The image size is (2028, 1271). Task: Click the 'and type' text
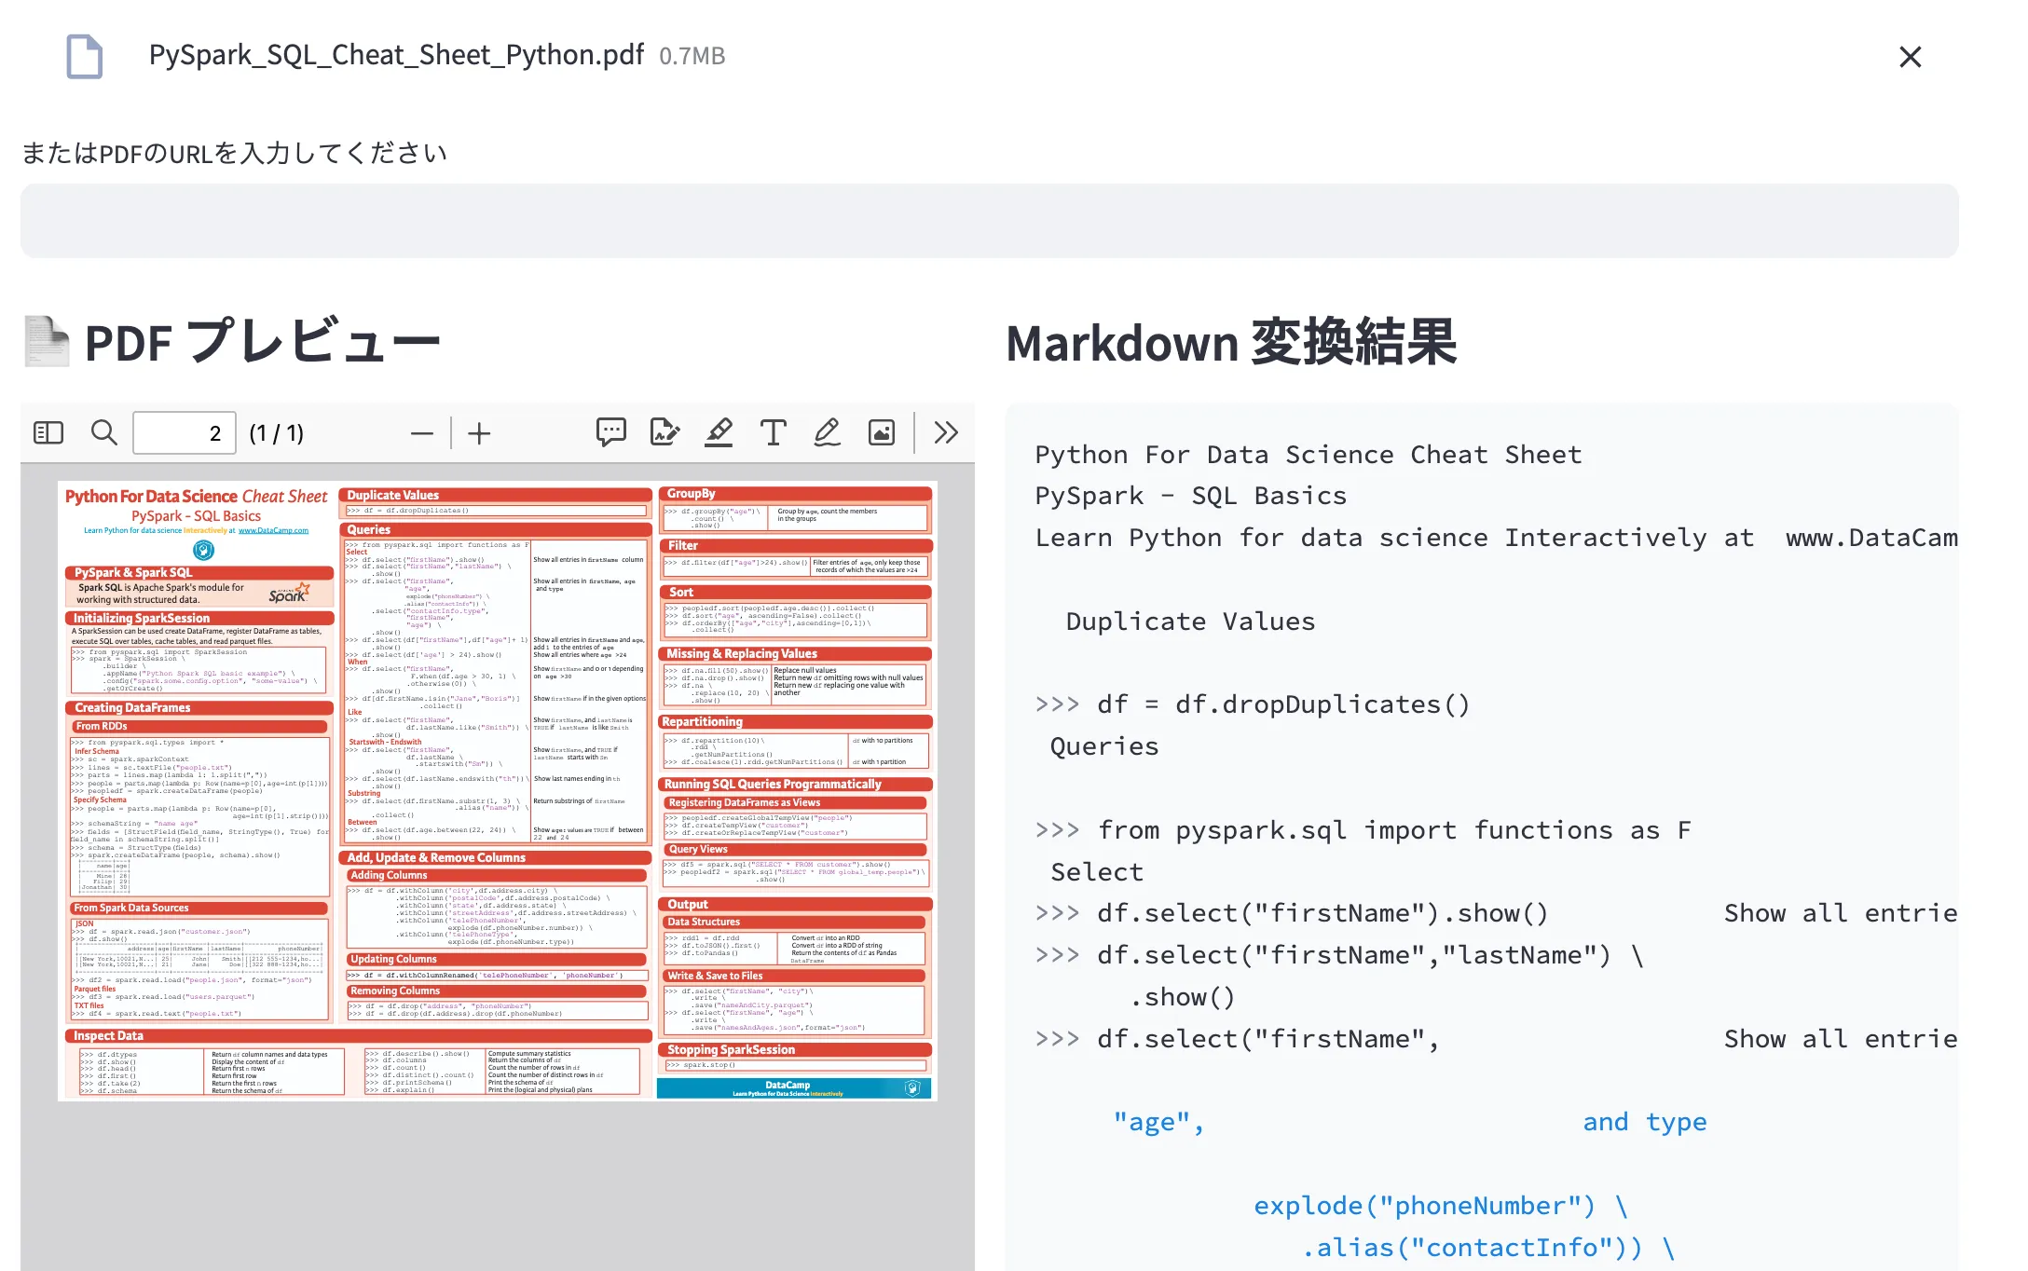click(1645, 1122)
